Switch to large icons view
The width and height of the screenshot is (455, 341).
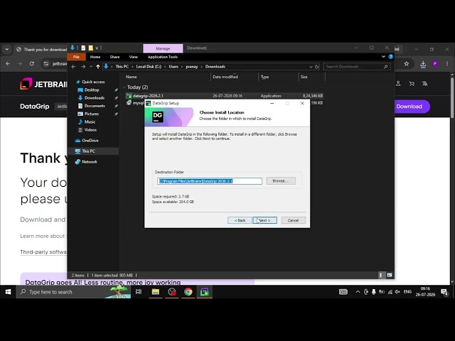click(x=390, y=275)
